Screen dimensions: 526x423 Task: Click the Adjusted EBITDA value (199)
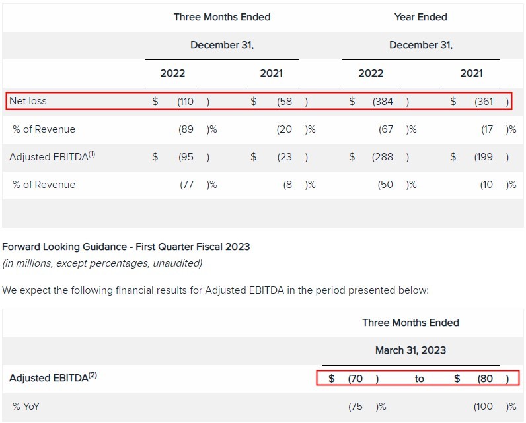point(484,157)
